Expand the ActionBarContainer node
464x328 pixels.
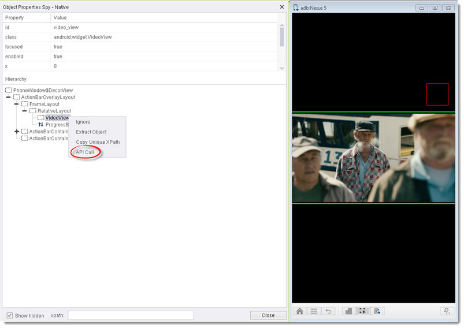[17, 132]
